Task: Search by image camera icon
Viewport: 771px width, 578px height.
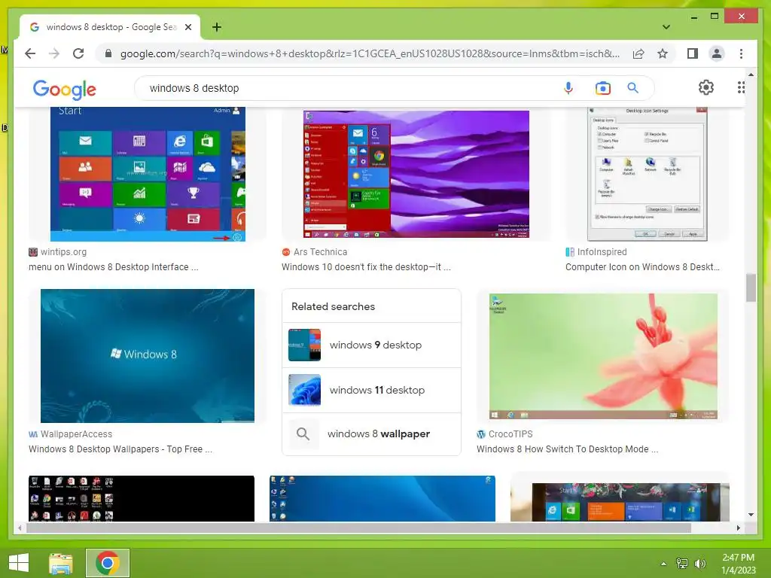Action: point(603,88)
